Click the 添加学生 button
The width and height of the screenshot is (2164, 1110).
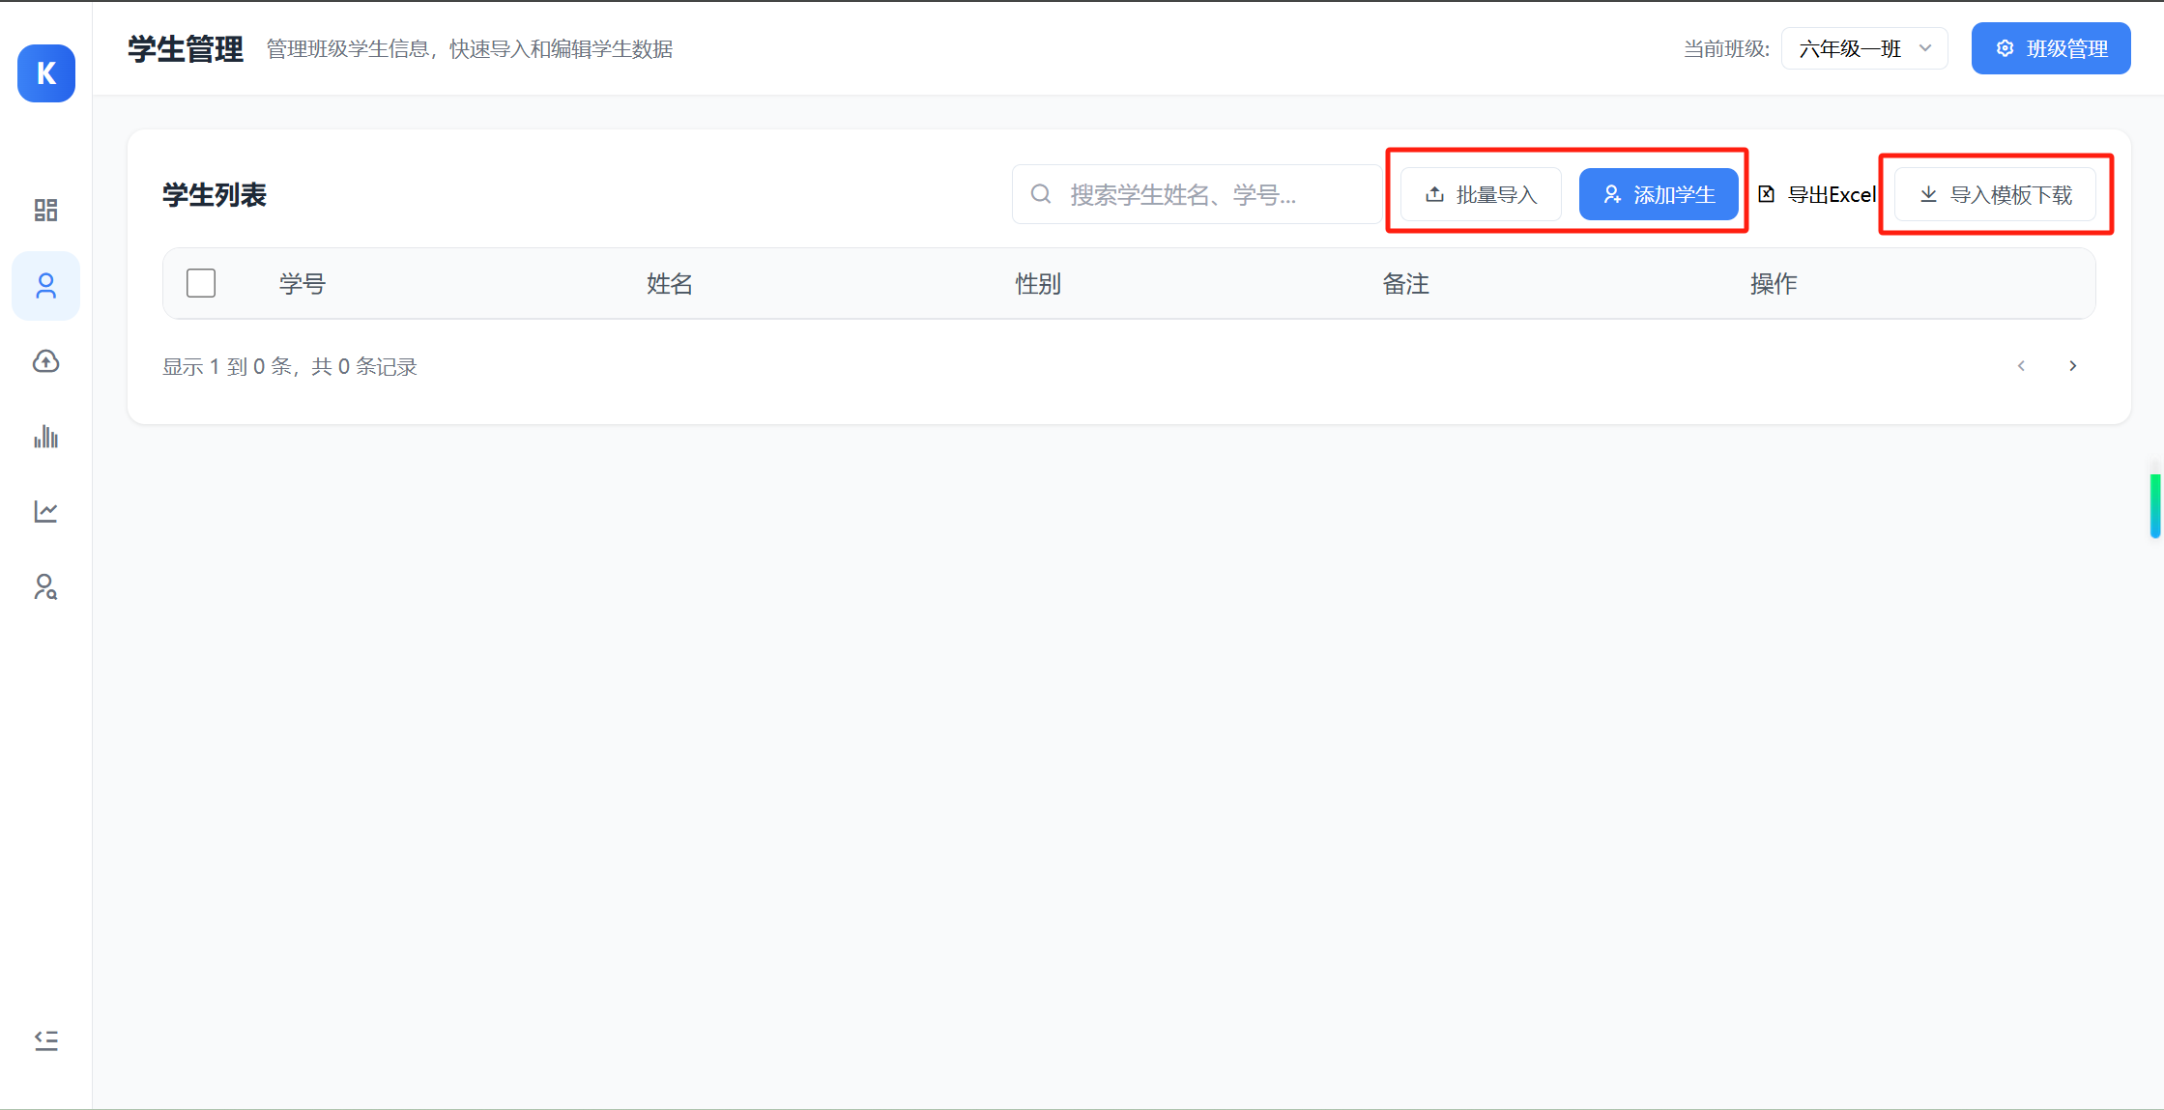tap(1658, 195)
